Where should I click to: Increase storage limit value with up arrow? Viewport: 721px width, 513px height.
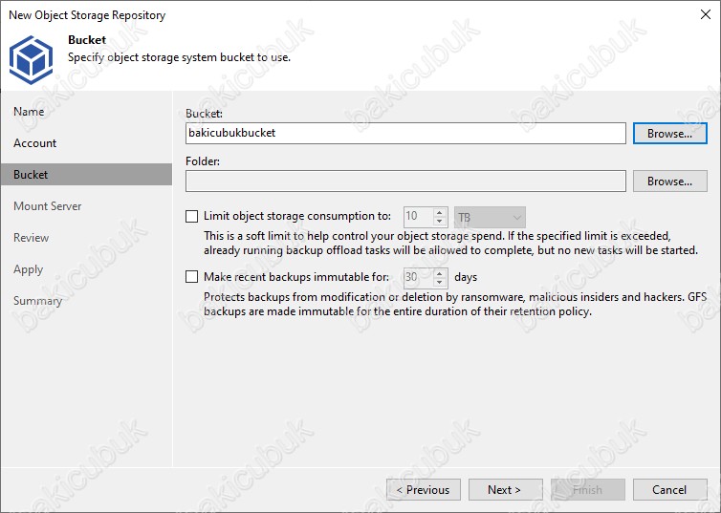coord(440,212)
